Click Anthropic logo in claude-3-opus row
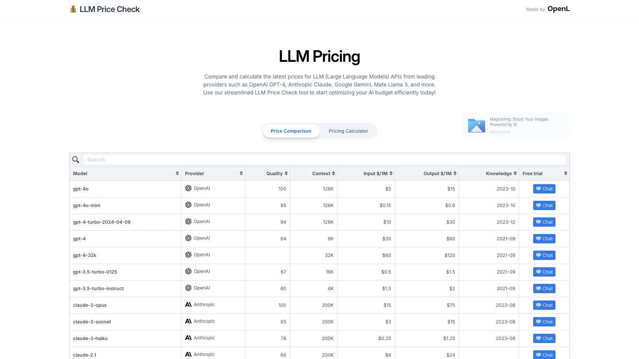Viewport: 639px width, 359px height. (x=188, y=304)
